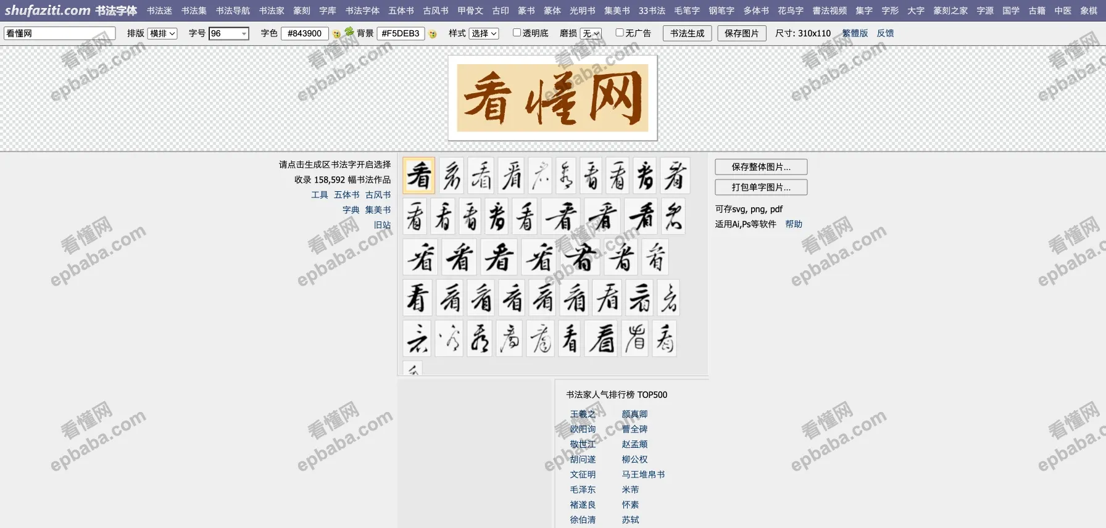Open the 马王堆帛书 link

[643, 474]
